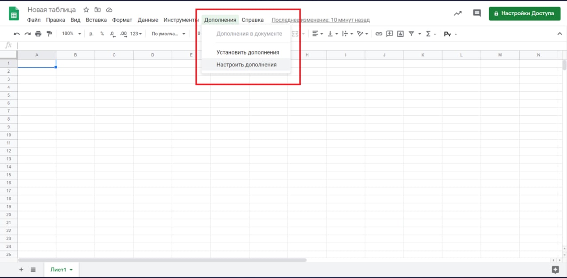Select column A header
The width and height of the screenshot is (567, 278).
pyautogui.click(x=37, y=55)
